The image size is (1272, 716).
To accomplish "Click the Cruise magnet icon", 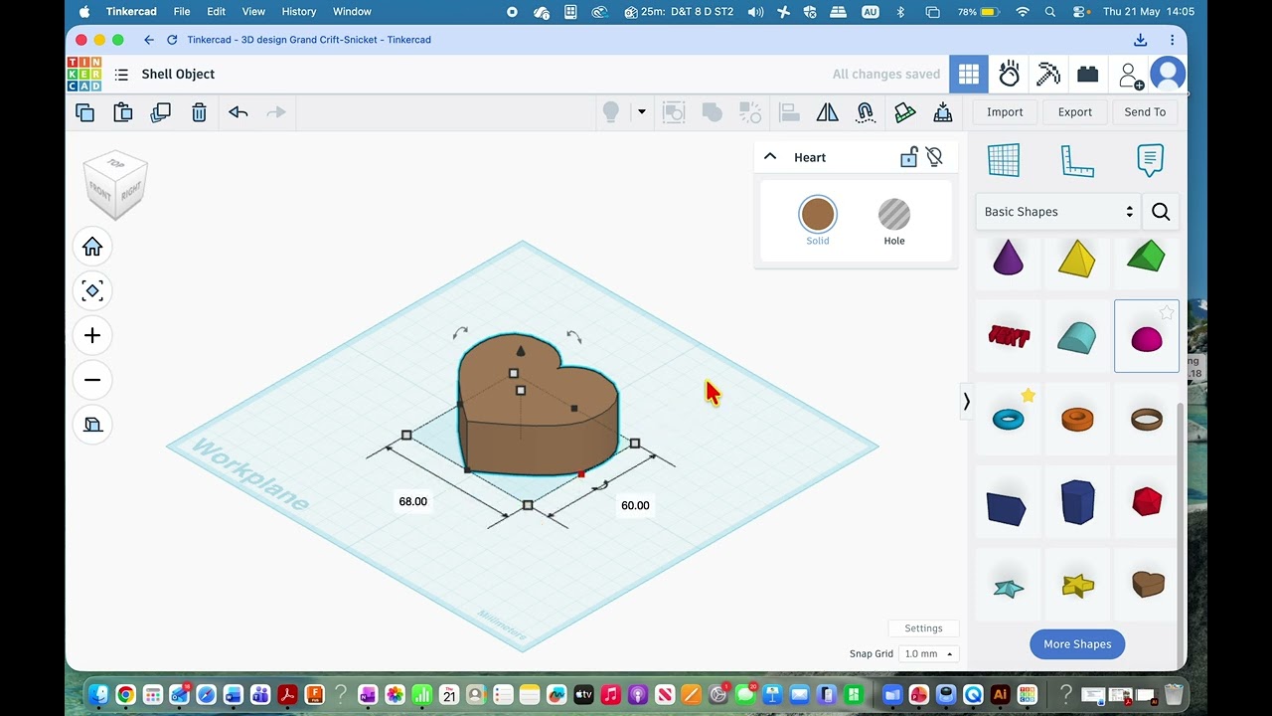I will click(866, 112).
